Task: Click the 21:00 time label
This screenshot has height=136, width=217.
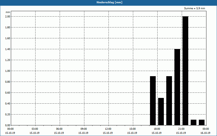Action: [x=181, y=129]
